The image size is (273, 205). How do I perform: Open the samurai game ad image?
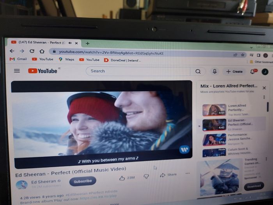(x=220, y=177)
